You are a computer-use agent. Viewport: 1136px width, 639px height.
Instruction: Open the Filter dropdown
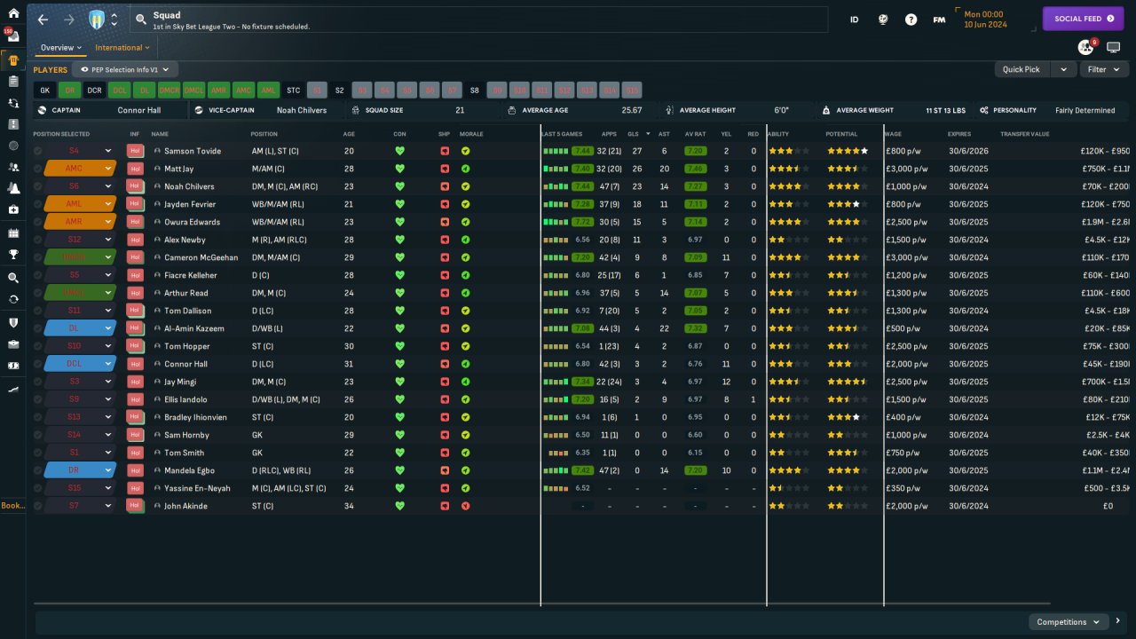click(x=1103, y=69)
